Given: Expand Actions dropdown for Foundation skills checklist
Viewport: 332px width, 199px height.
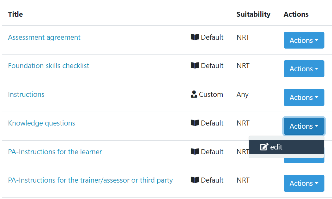Looking at the screenshot, I should click(304, 69).
